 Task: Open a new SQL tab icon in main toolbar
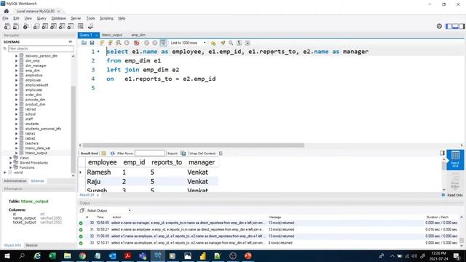click(7, 26)
